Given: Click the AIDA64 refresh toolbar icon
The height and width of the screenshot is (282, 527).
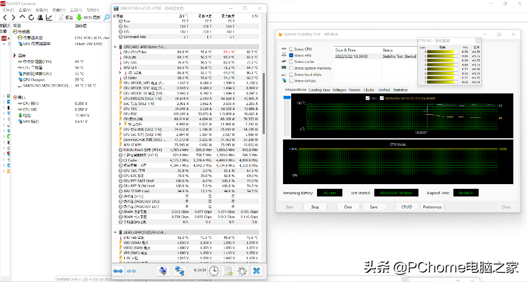Looking at the screenshot, I should click(31, 17).
